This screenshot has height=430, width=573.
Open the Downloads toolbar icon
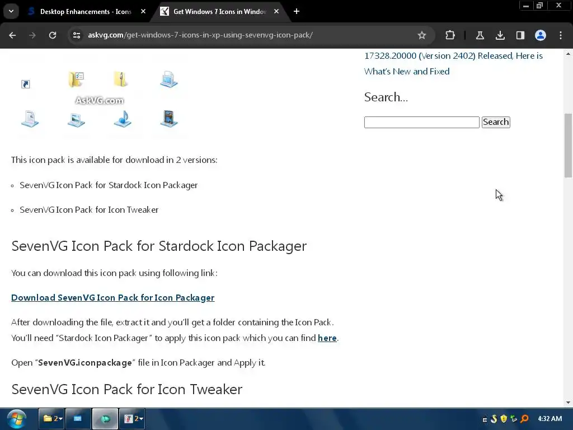[500, 35]
